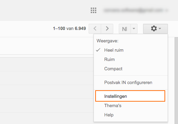Click the vertical scrollbar on the right edge

tap(176, 80)
